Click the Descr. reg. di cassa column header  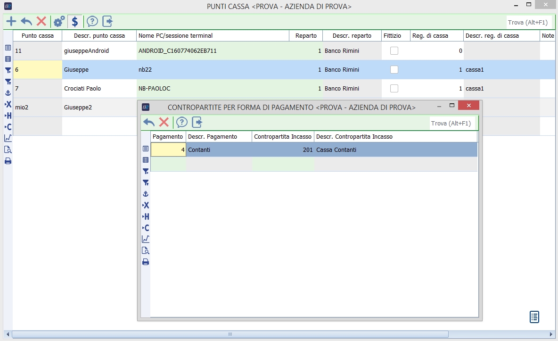coord(502,36)
